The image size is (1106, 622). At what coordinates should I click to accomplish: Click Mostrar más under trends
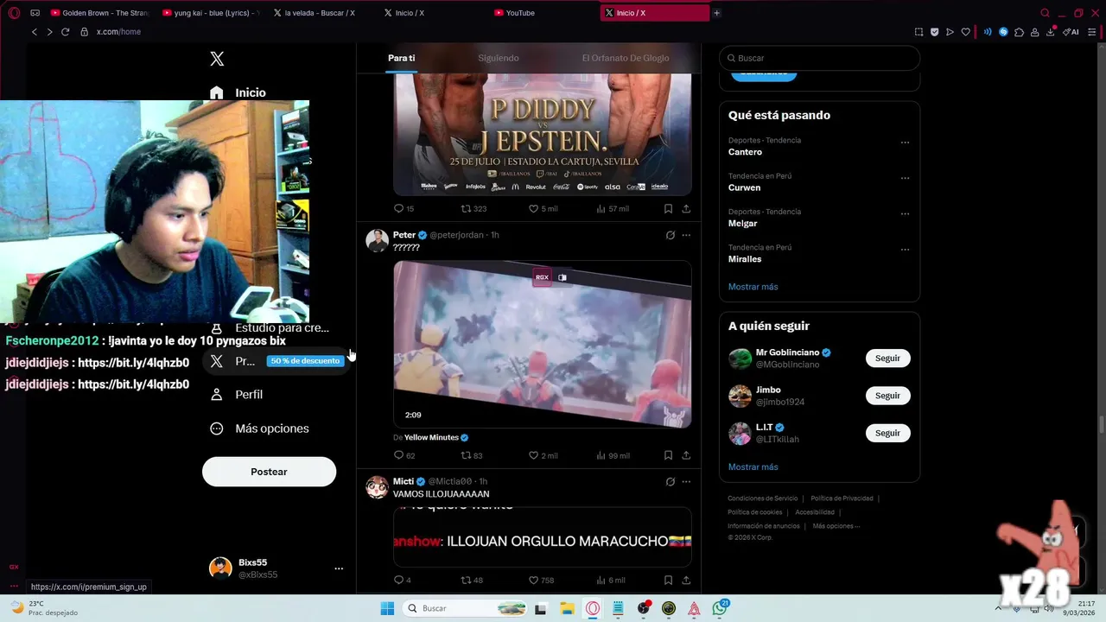(753, 287)
